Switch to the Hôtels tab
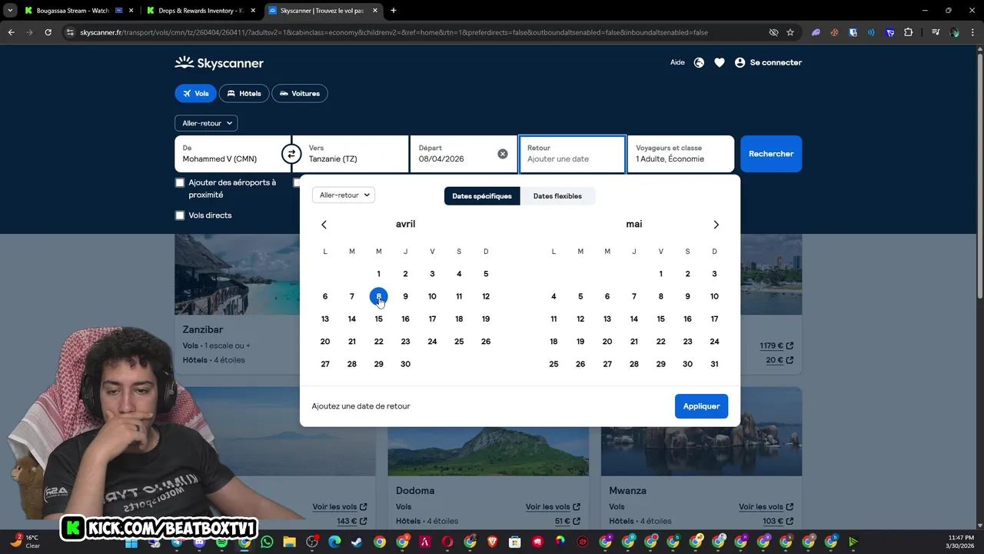Viewport: 984px width, 554px height. click(x=244, y=93)
